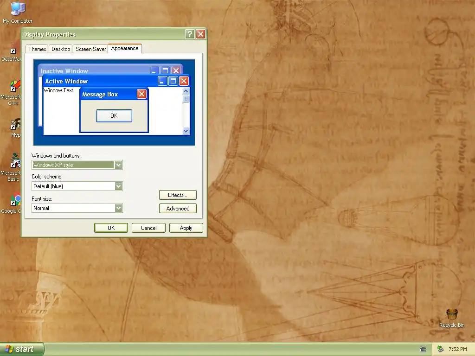This screenshot has height=356, width=475.
Task: Click the Message Box title in preview
Action: click(x=100, y=94)
